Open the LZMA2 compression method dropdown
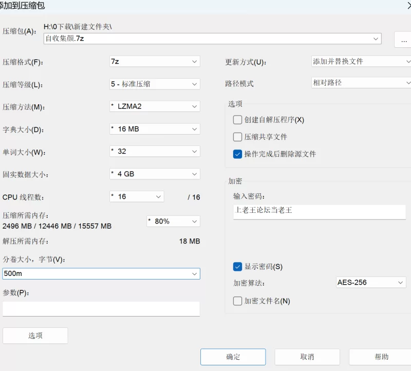This screenshot has height=371, width=411. [x=155, y=106]
